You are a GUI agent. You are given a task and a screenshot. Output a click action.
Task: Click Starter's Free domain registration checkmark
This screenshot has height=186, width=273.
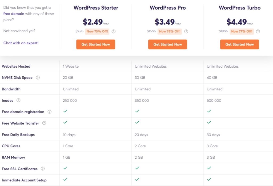pos(65,111)
